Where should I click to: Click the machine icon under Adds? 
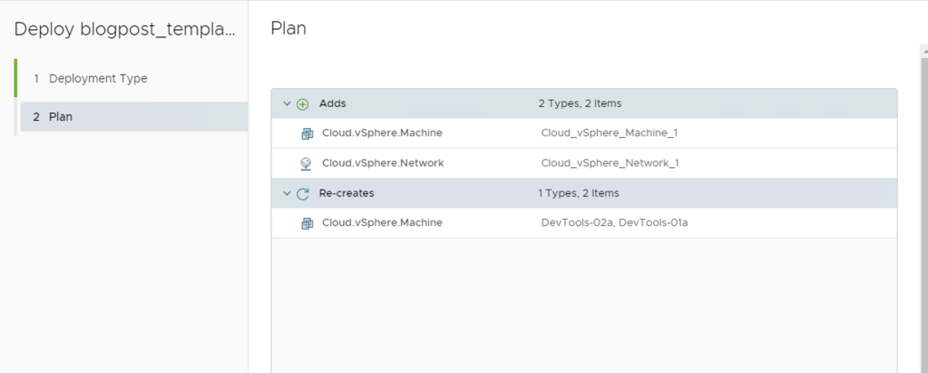(307, 133)
